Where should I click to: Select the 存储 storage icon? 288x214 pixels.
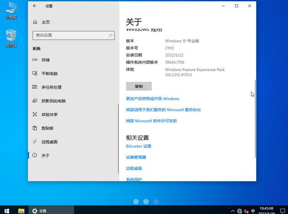[35, 60]
